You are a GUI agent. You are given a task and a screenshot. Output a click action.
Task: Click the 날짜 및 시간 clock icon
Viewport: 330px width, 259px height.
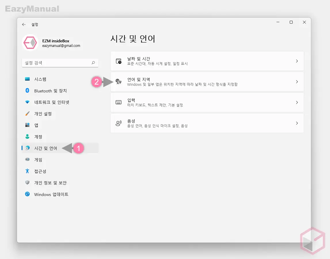tap(119, 61)
